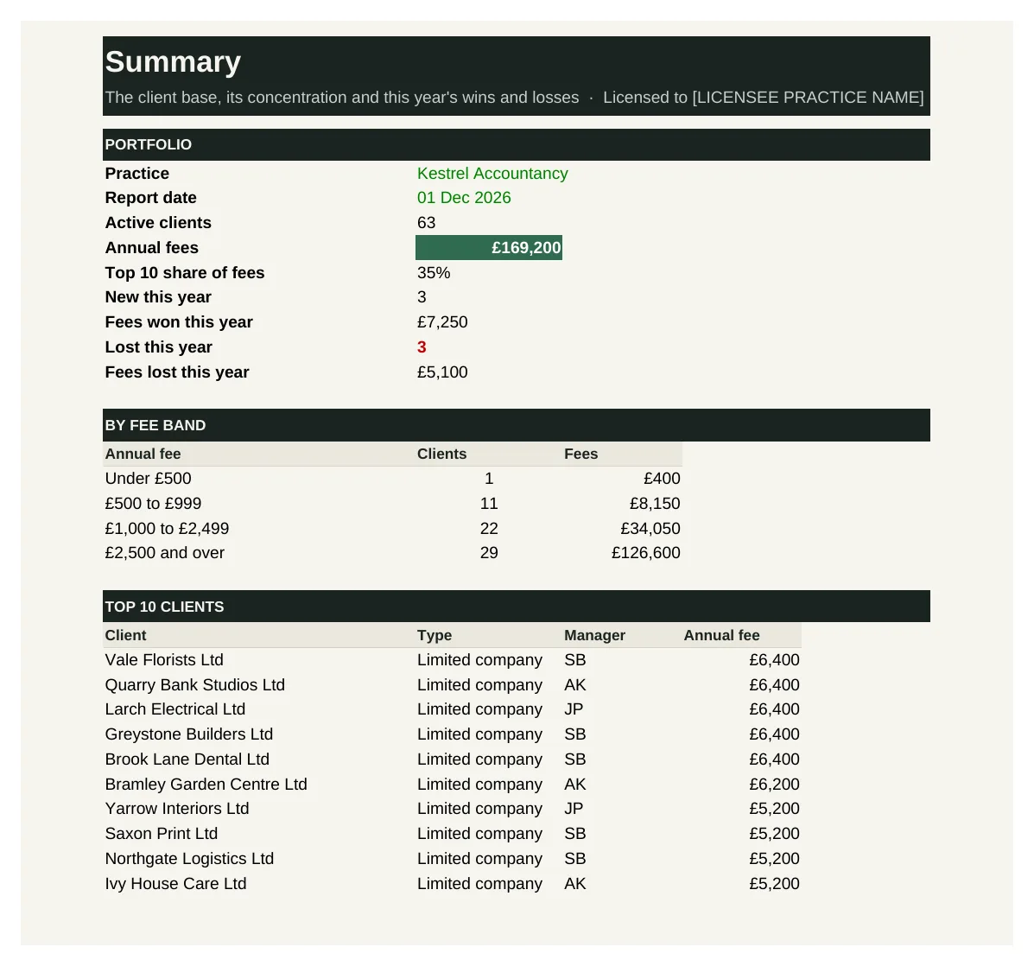Click client Greystone Builders Ltd
Screen dimensions: 1034x966
[188, 734]
